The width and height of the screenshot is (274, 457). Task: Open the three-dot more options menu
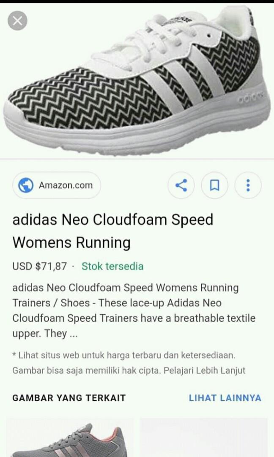click(248, 185)
